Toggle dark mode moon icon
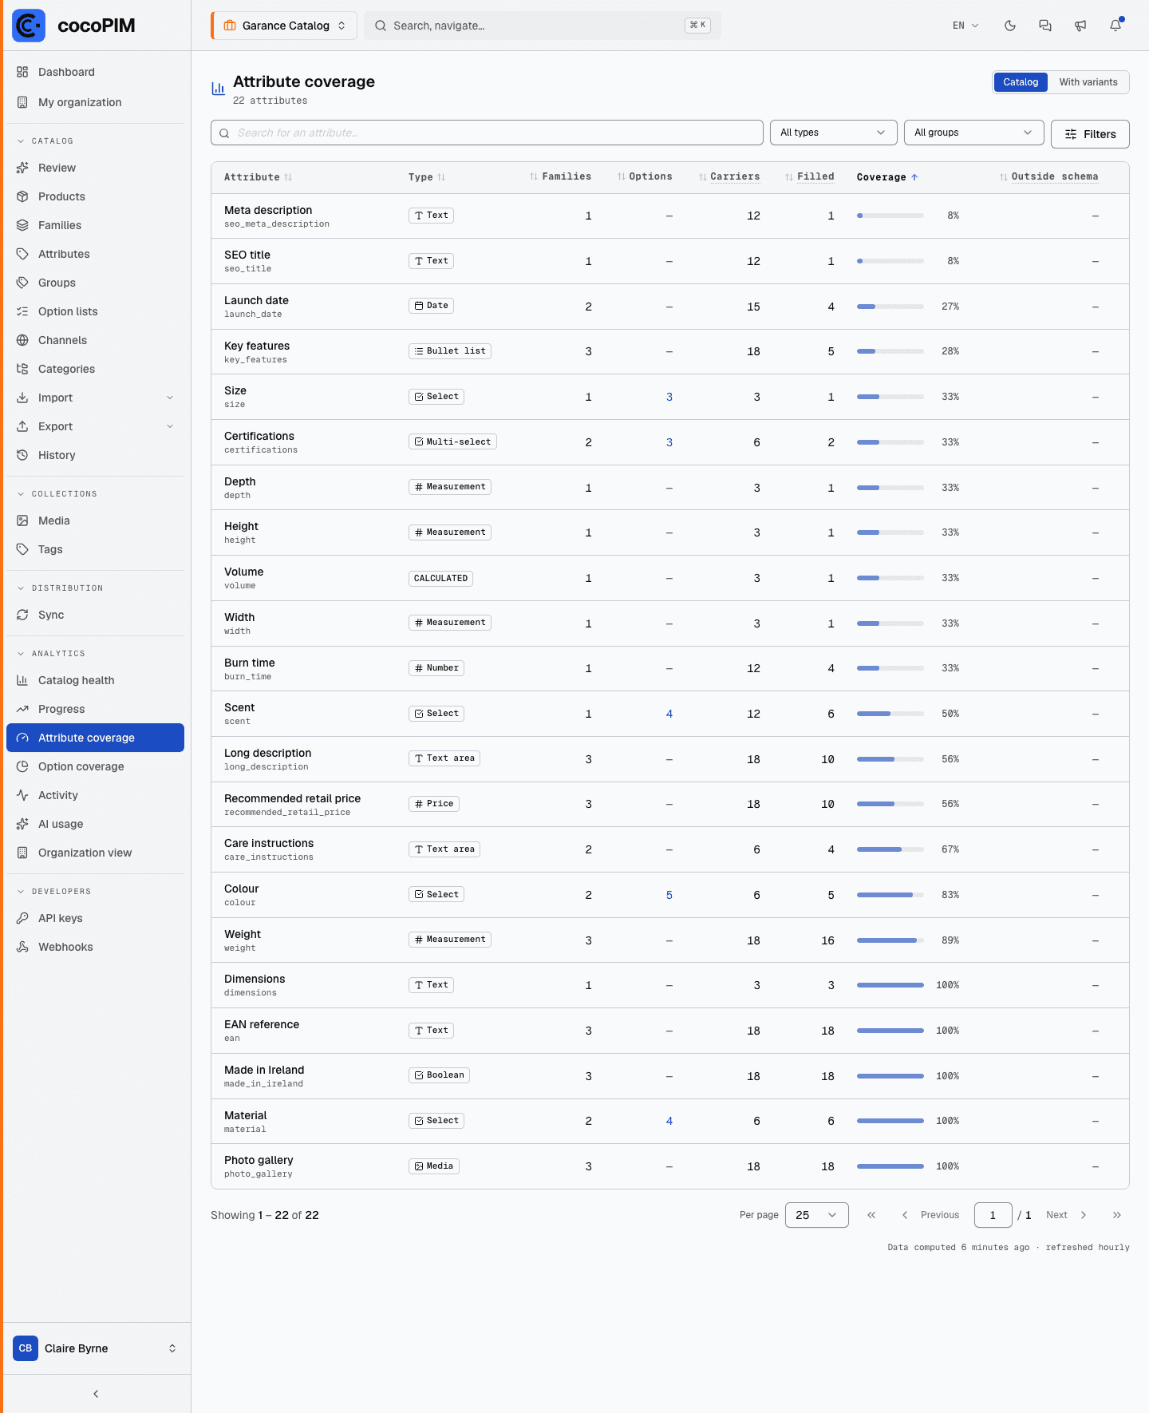This screenshot has width=1149, height=1413. 1010,26
